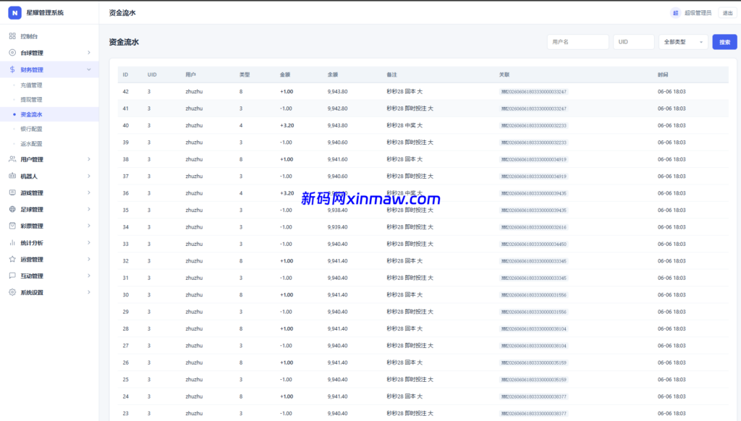The image size is (741, 421).
Task: Click the blue N logo icon
Action: (14, 13)
